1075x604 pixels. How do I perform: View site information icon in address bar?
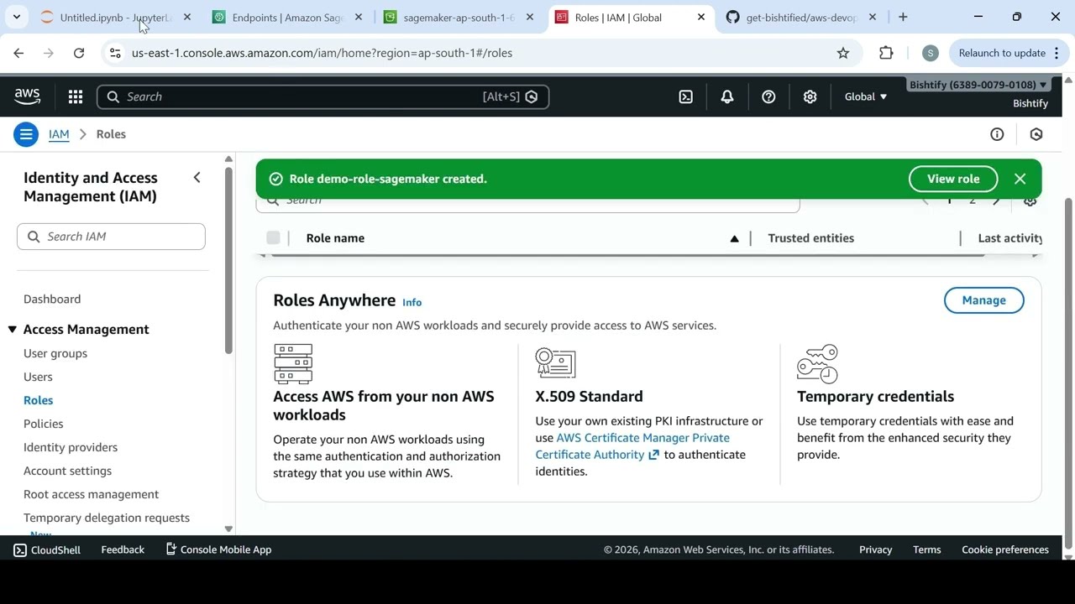115,53
